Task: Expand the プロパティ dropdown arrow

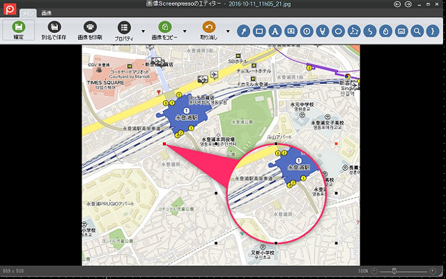Action: [143, 31]
